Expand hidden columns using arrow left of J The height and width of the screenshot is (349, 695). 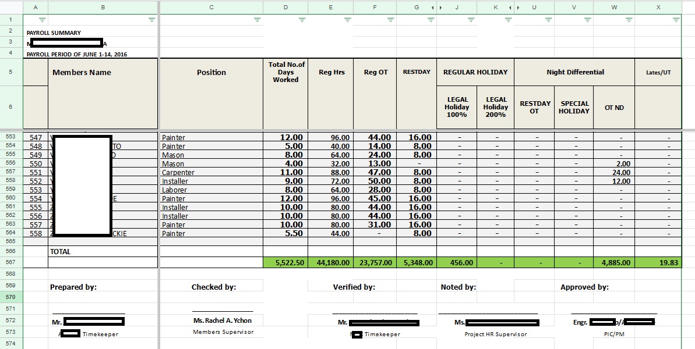(440, 8)
